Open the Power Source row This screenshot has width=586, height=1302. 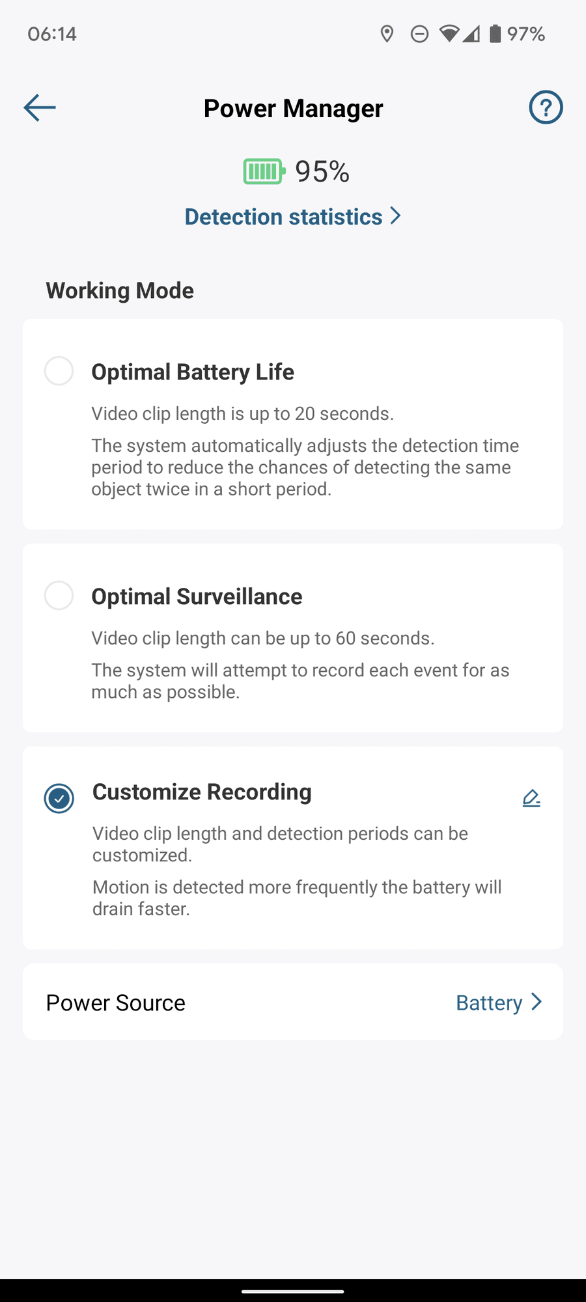(x=260, y=1003)
